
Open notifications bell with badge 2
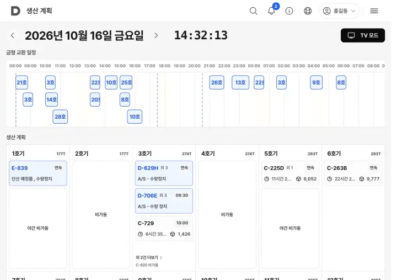click(271, 11)
